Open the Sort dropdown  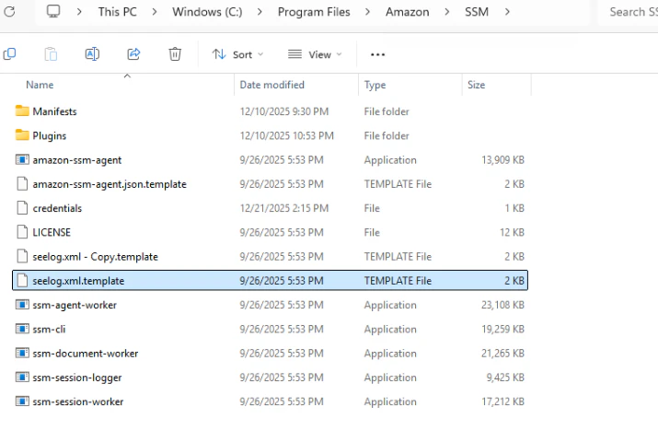click(x=238, y=54)
